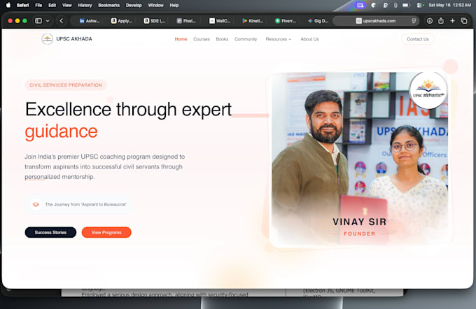Open the Apple menu
This screenshot has height=309, width=476.
coord(8,5)
